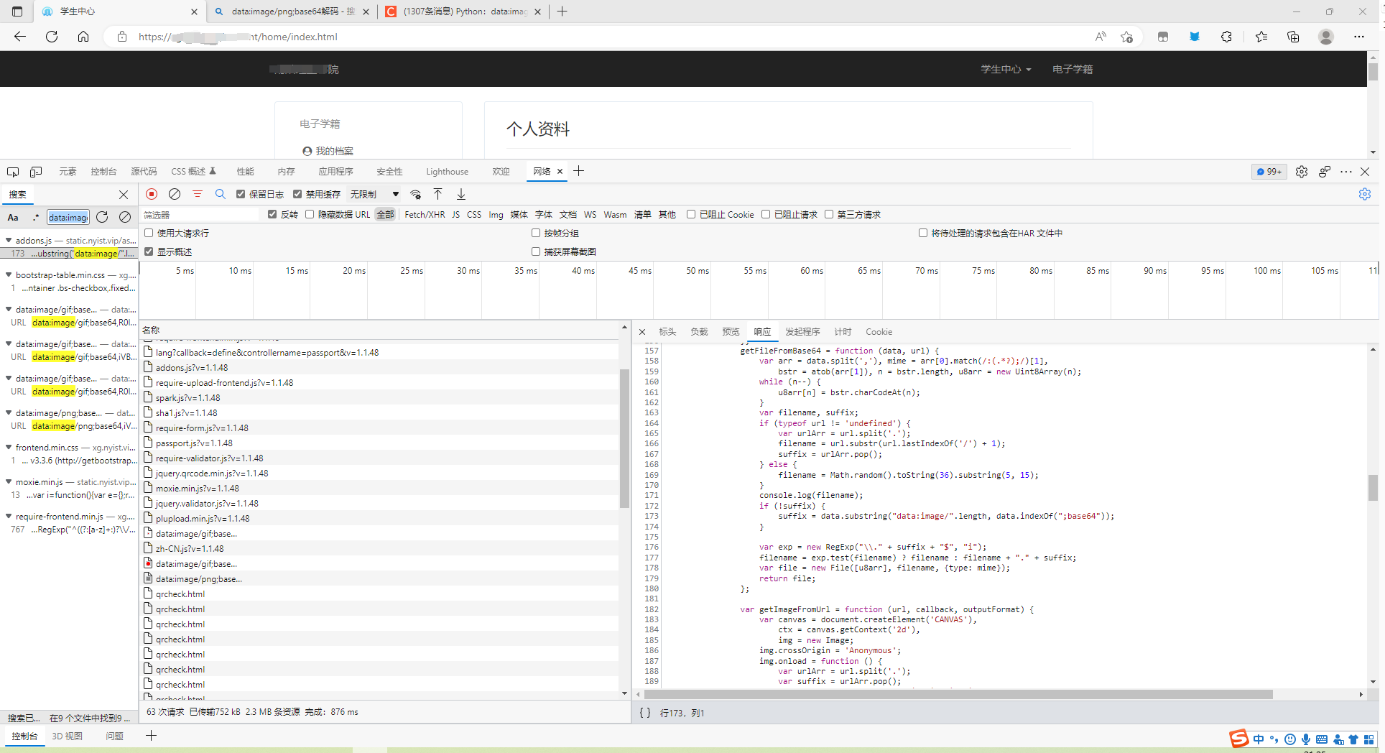Collapse addons.js search result group
Image resolution: width=1385 pixels, height=753 pixels.
[8, 241]
